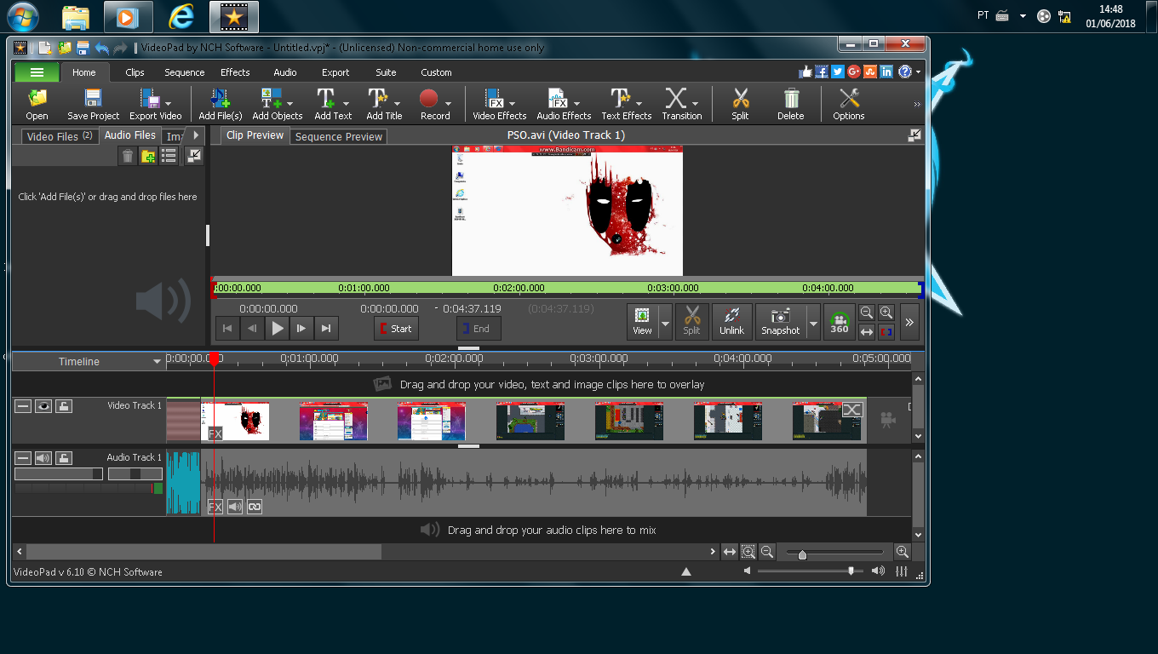Screen dimensions: 1158x654
Task: Open the Options wrench-and-screwdriver tool
Action: (x=848, y=104)
